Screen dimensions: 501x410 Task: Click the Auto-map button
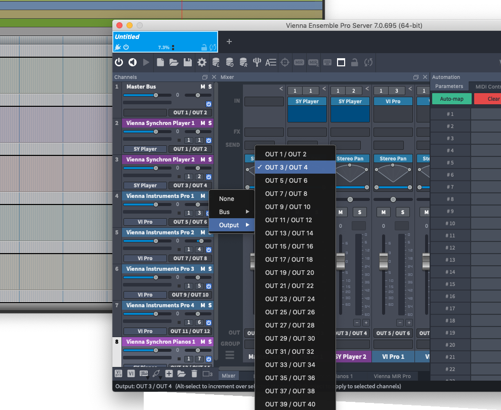(451, 99)
